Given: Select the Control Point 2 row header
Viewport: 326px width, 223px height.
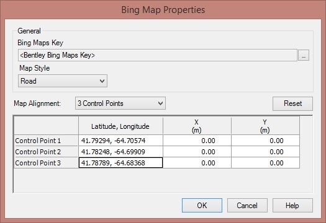Looking at the screenshot, I should [46, 152].
